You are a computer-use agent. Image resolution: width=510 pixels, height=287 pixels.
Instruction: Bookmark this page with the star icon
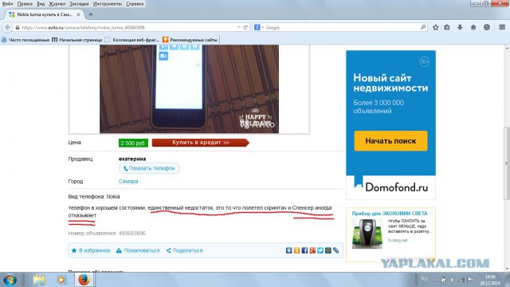click(x=436, y=28)
